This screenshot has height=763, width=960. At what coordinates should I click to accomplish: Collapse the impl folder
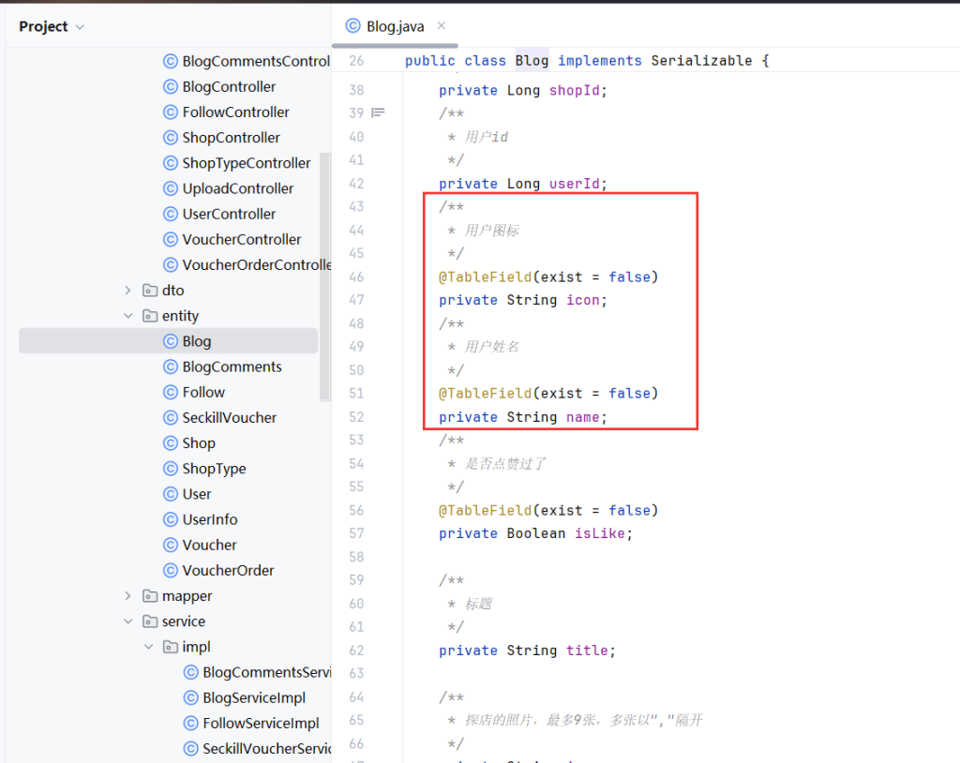tap(148, 647)
